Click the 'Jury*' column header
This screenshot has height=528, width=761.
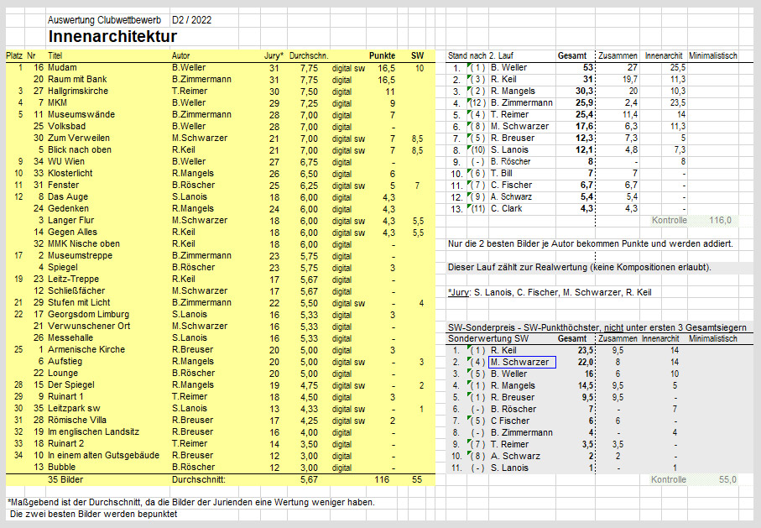point(274,56)
